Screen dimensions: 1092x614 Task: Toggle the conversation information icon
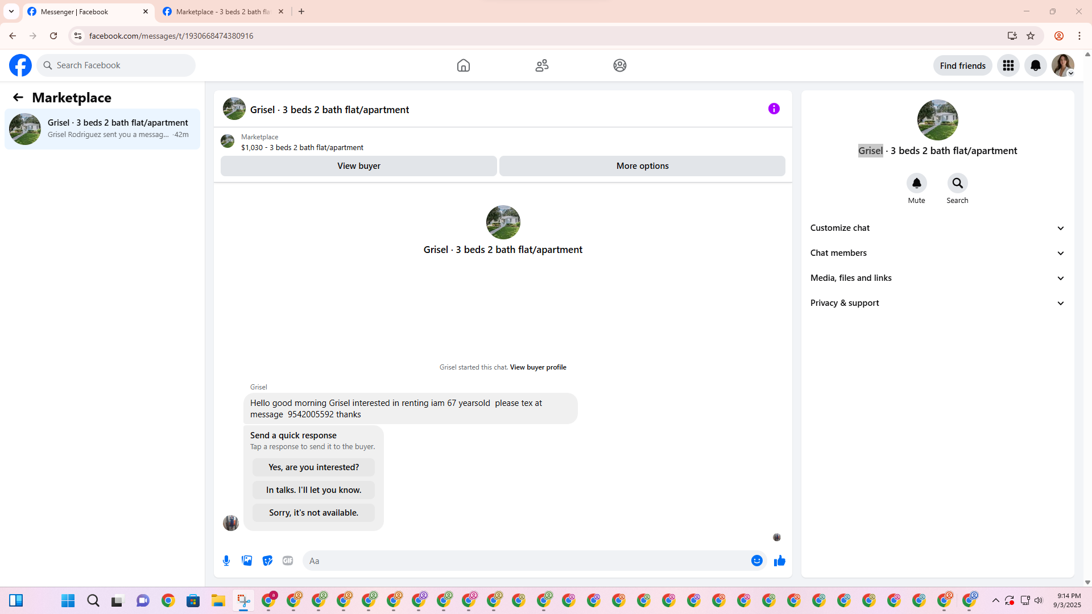coord(774,109)
